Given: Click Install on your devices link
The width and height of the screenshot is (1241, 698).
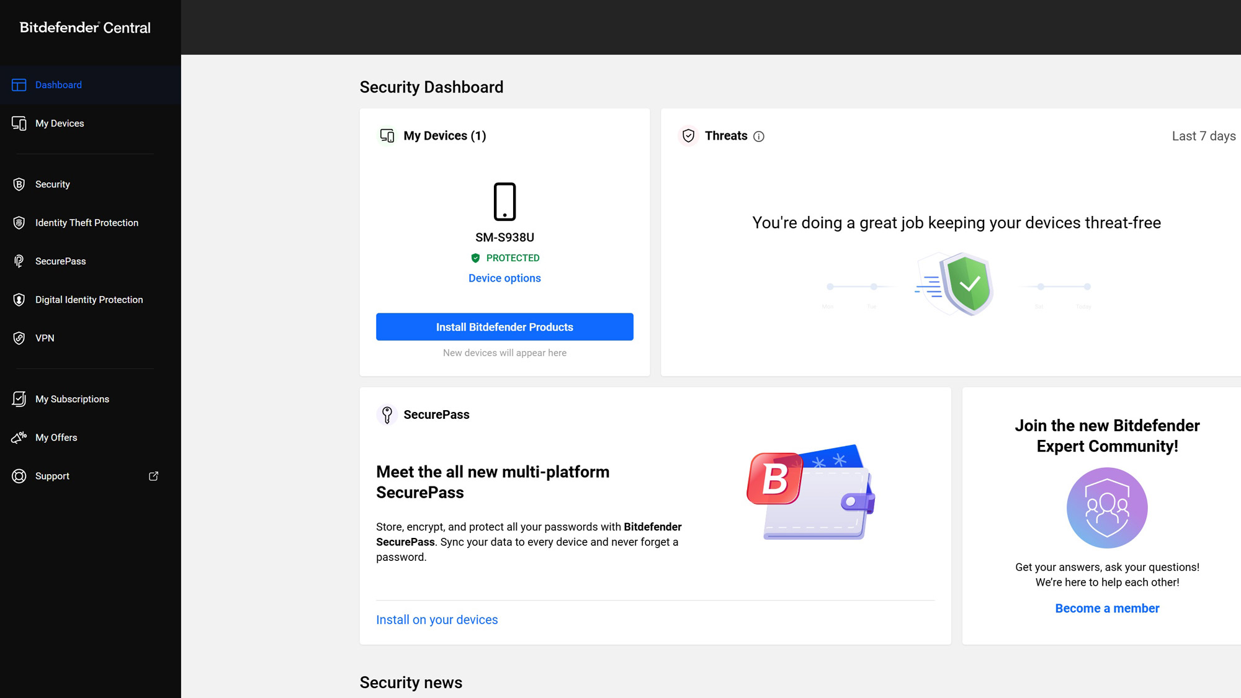Looking at the screenshot, I should click(437, 620).
